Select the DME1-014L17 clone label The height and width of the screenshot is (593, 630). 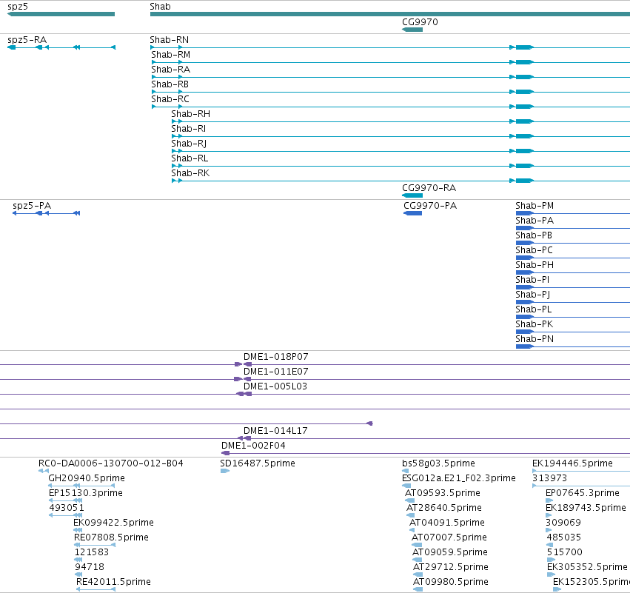275,431
